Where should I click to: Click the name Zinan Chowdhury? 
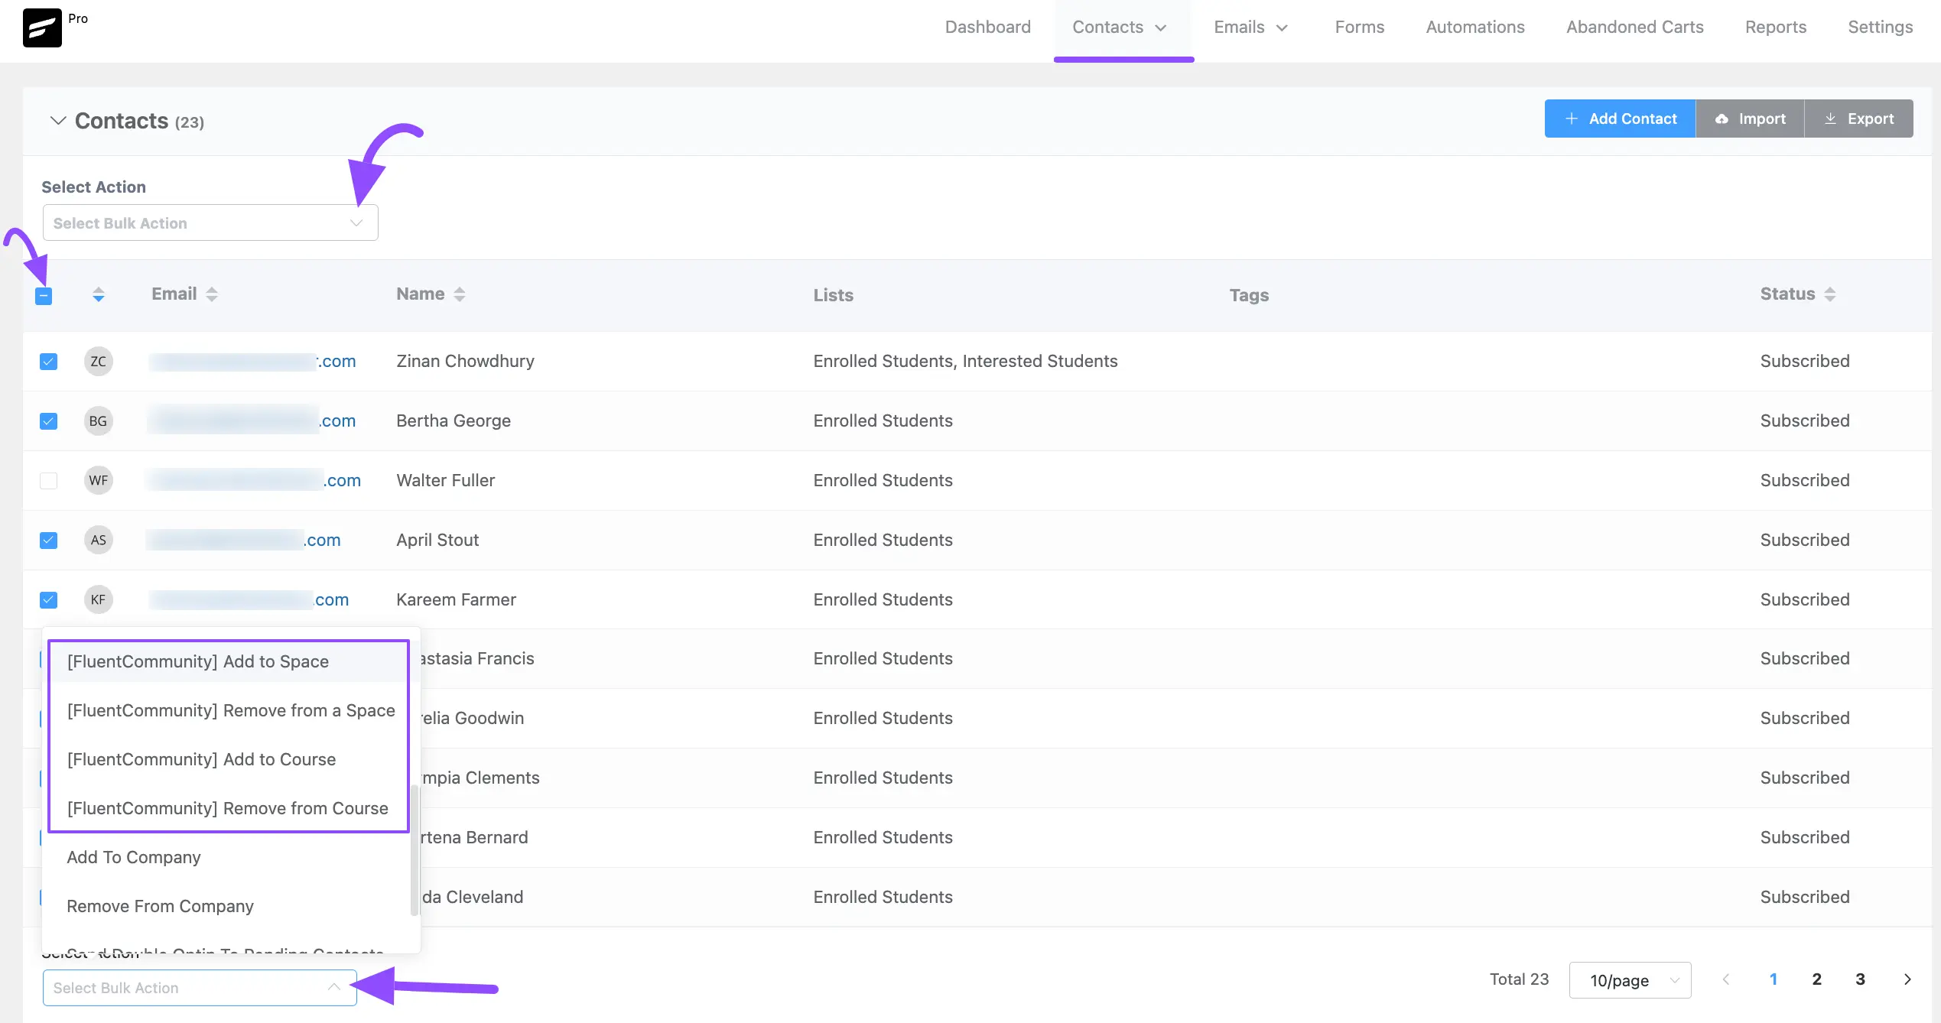pyautogui.click(x=465, y=361)
